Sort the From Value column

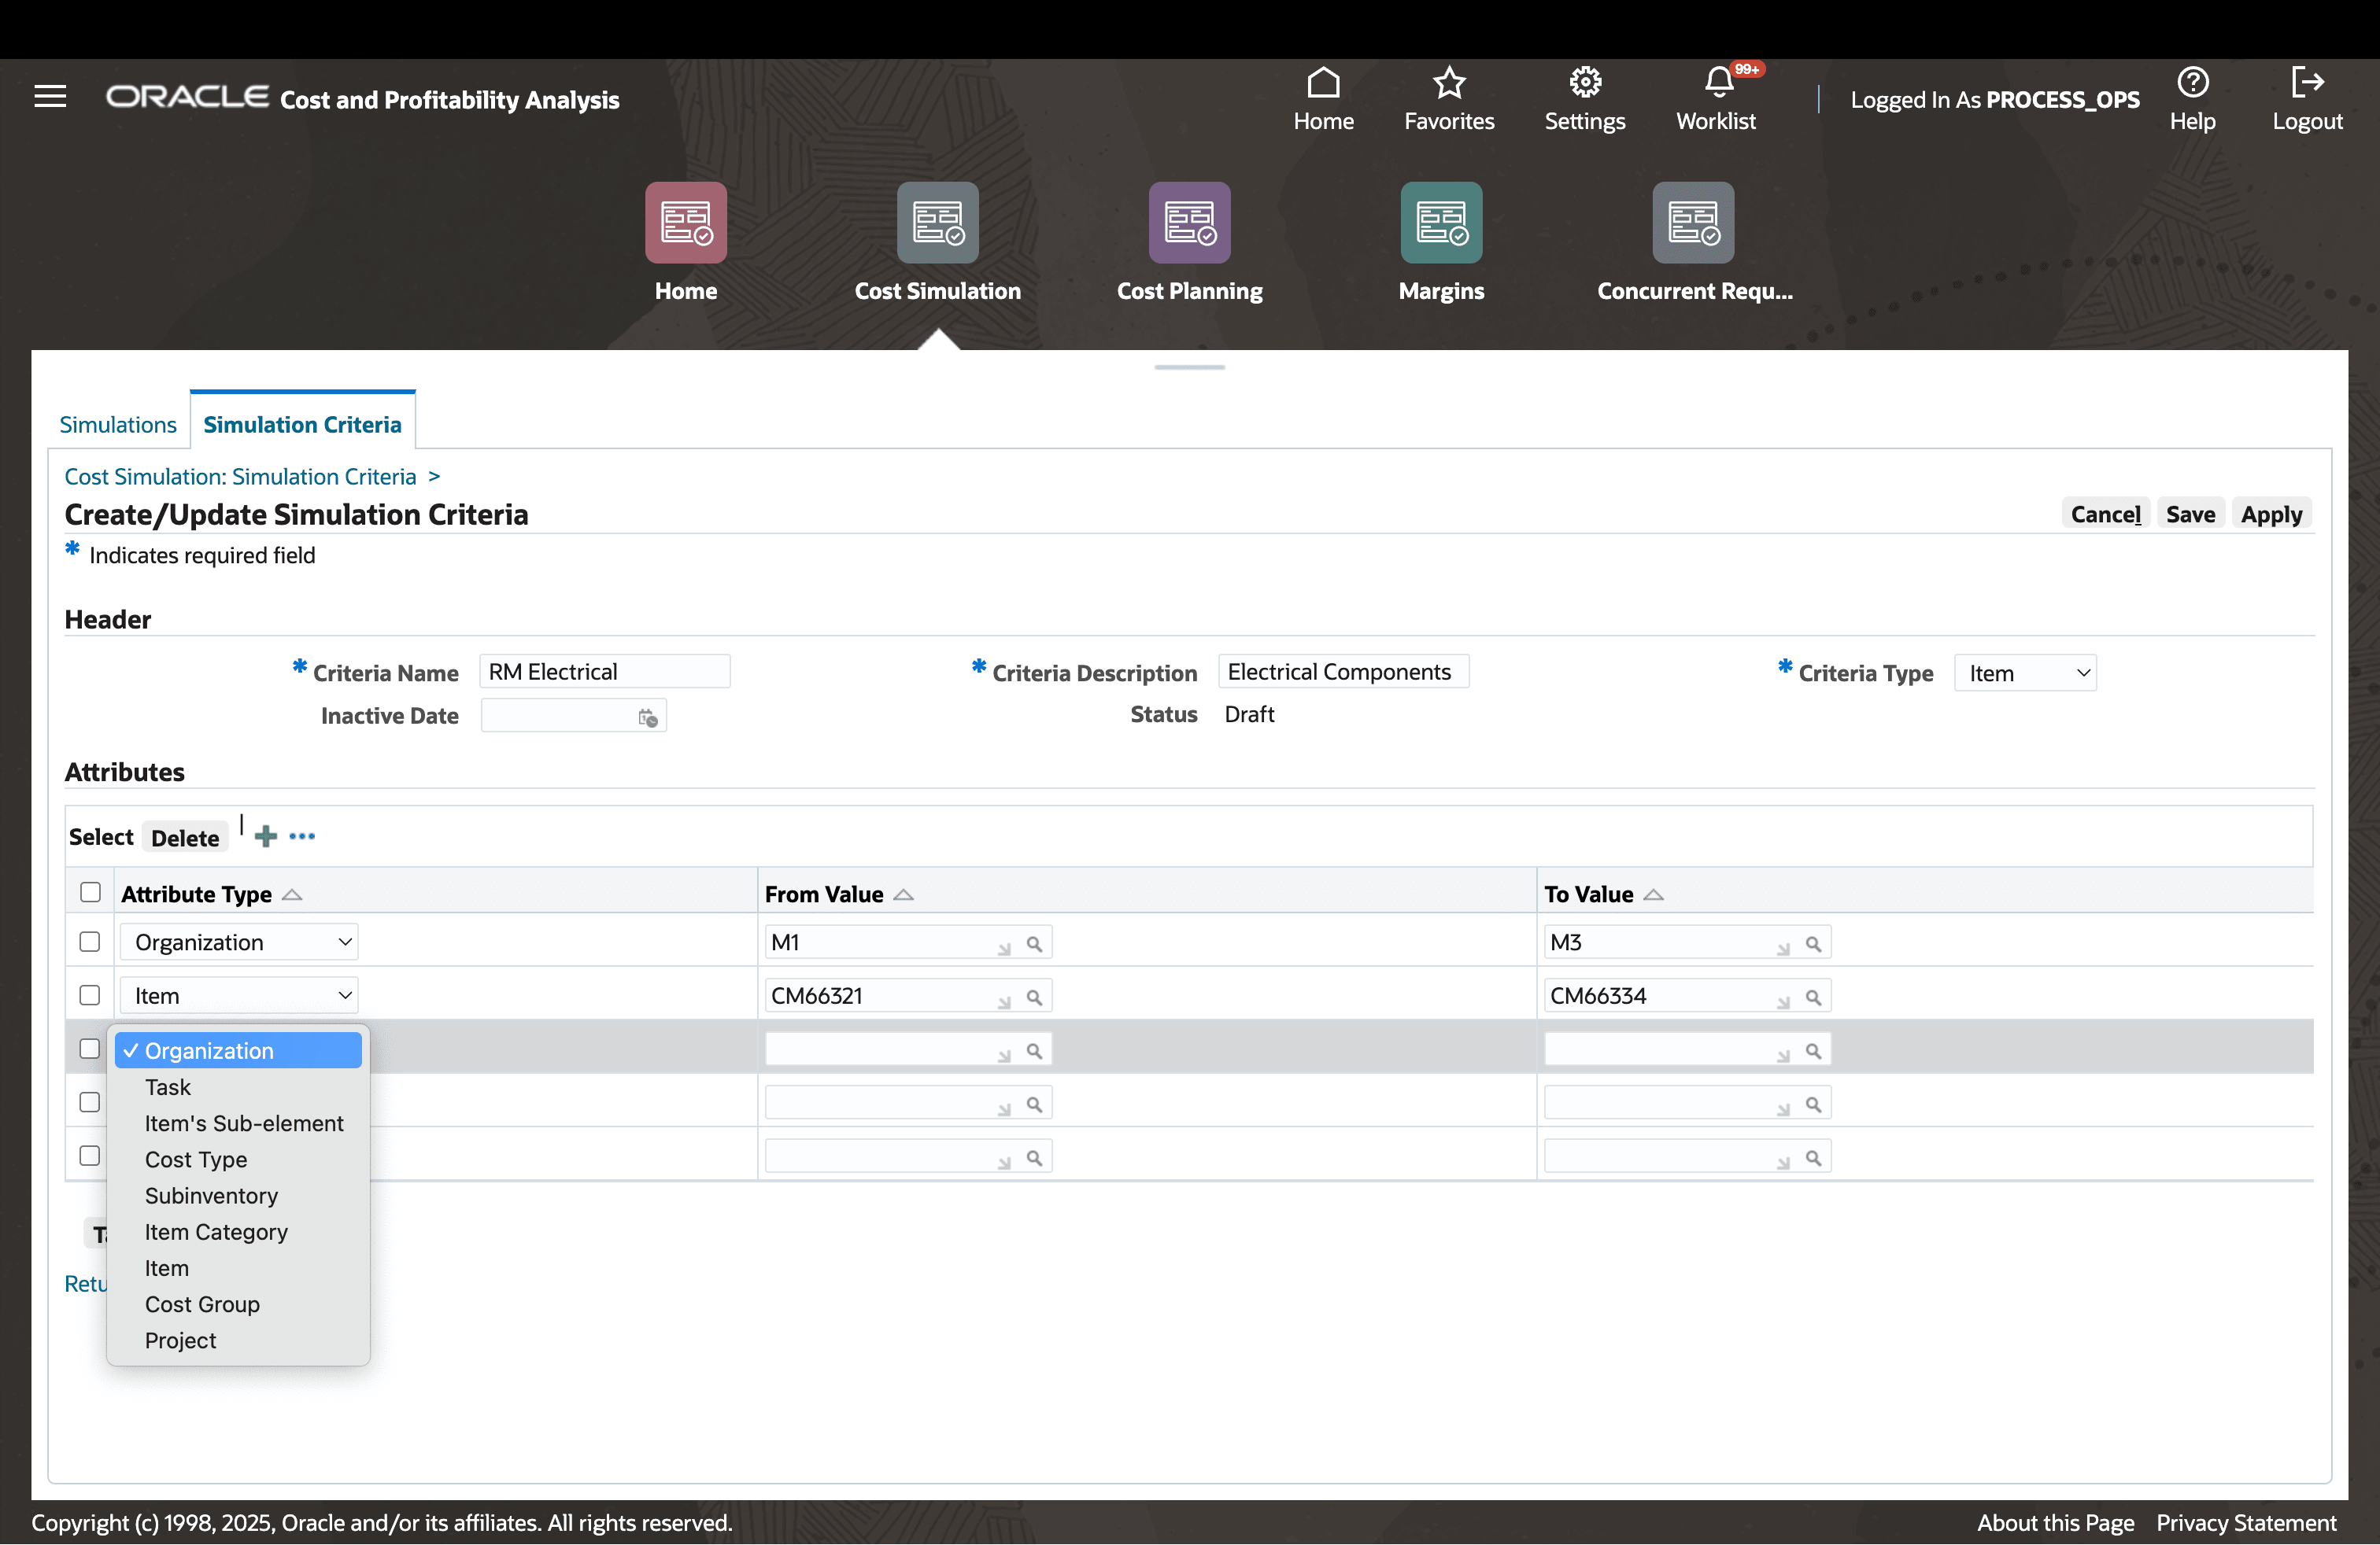903,894
